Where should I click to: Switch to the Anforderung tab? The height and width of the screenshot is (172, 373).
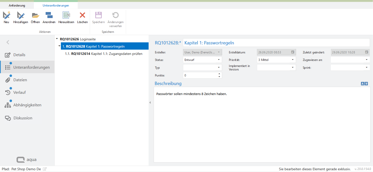(x=17, y=5)
